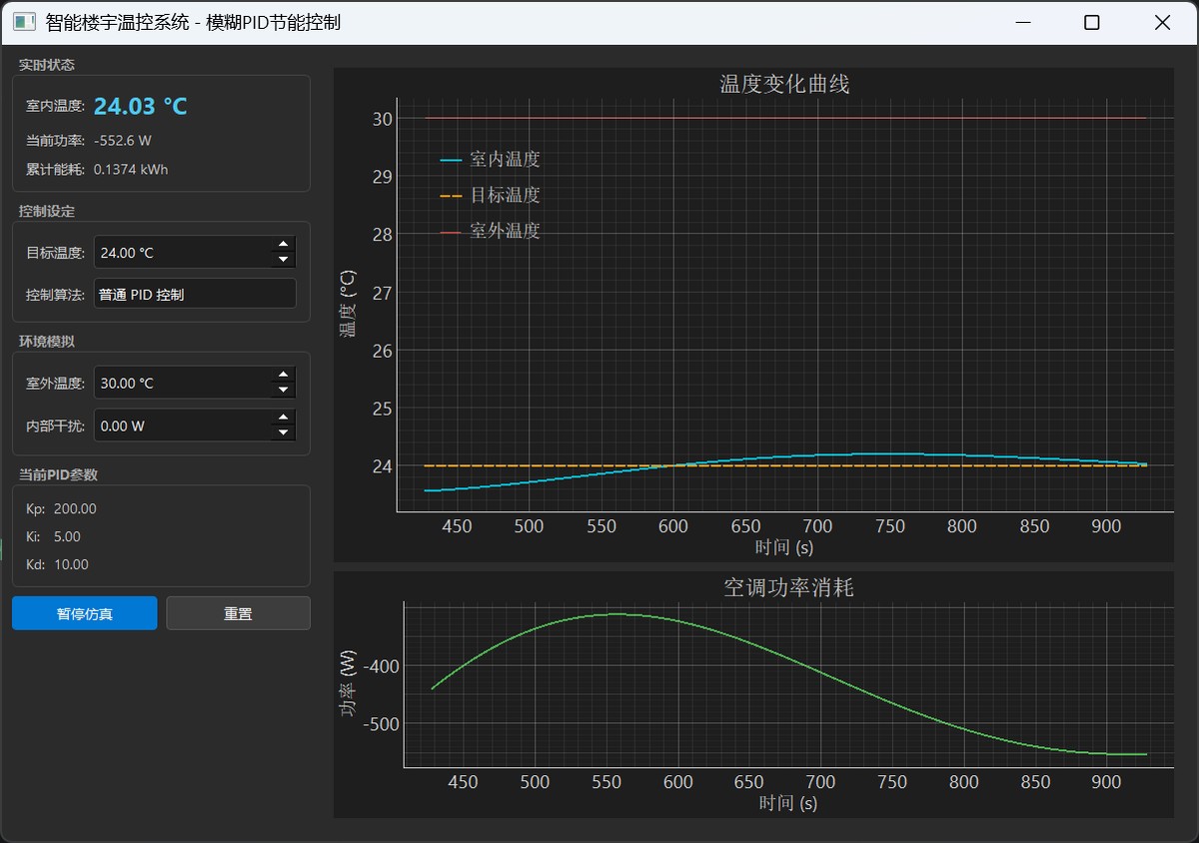The image size is (1199, 843).
Task: Minimize the temperature control window
Action: (1022, 23)
